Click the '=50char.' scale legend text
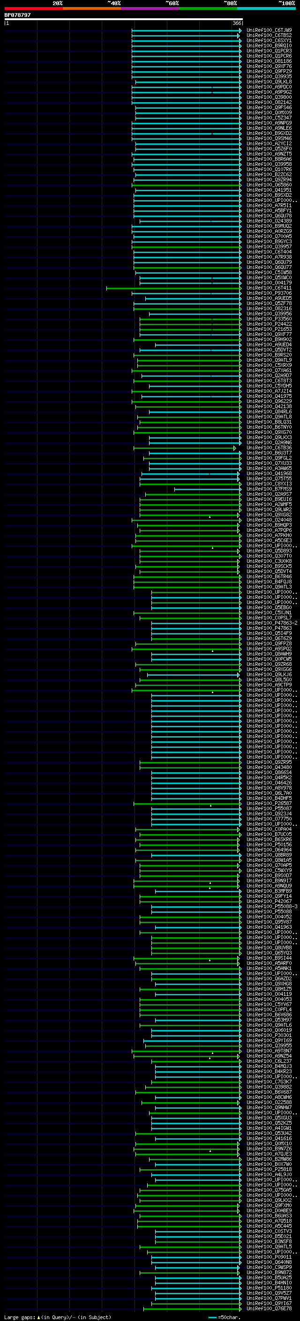 click(x=229, y=1317)
